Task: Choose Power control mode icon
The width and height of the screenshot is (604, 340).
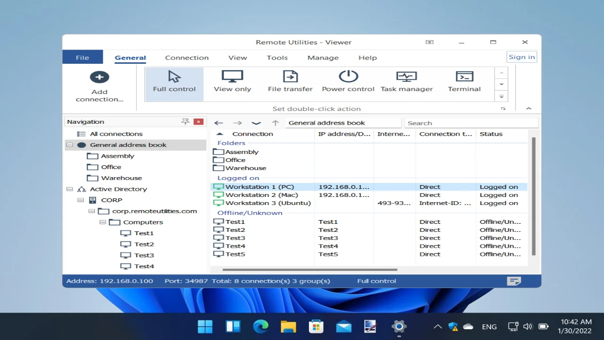Action: [x=348, y=76]
